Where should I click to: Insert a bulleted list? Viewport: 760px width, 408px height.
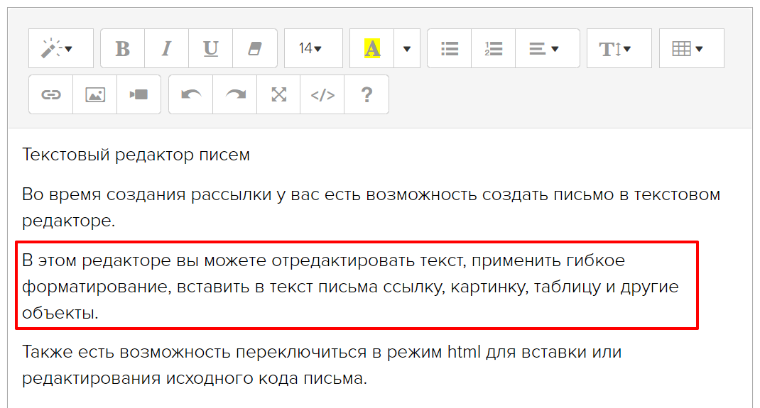(450, 48)
